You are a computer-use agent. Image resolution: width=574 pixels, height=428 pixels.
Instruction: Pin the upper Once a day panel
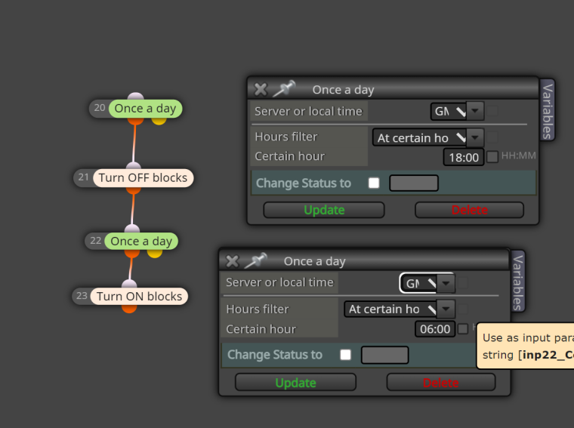284,88
